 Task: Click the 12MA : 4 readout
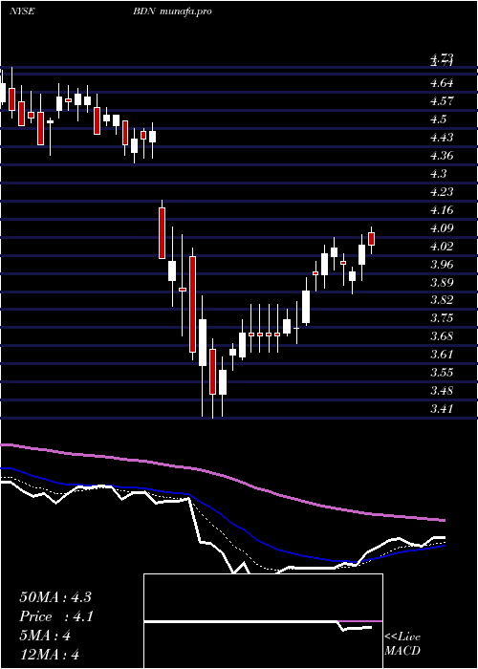(50, 655)
